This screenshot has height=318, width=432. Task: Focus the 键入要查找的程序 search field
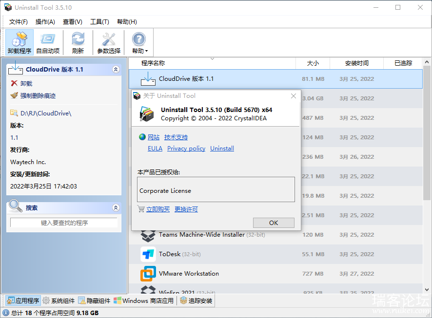pyautogui.click(x=64, y=223)
